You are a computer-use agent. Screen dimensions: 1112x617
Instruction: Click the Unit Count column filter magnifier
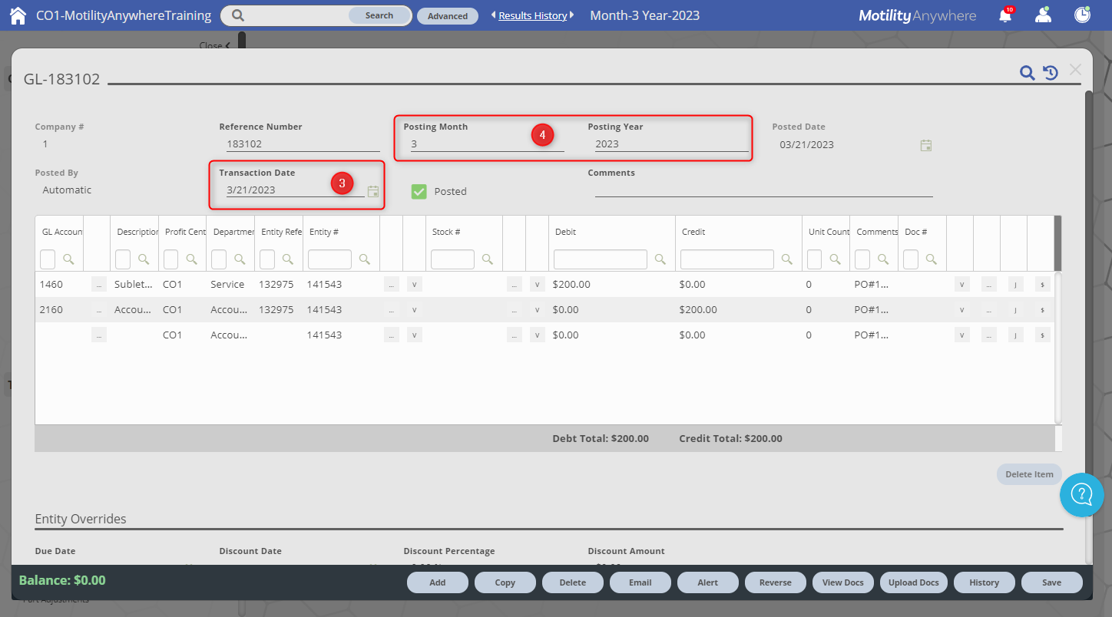[836, 259]
